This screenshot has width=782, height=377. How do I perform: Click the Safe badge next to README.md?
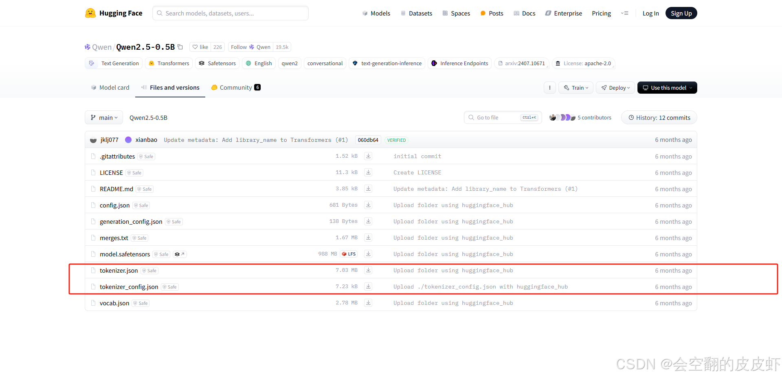pos(145,189)
